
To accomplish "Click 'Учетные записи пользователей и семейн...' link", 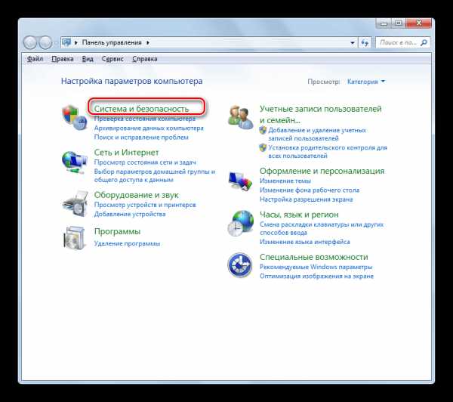I will click(x=321, y=114).
